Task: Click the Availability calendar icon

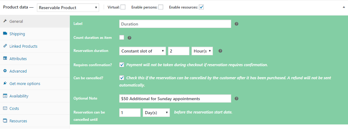Action: coord(5,96)
